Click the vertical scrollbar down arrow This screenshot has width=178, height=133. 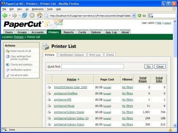[x=175, y=125]
